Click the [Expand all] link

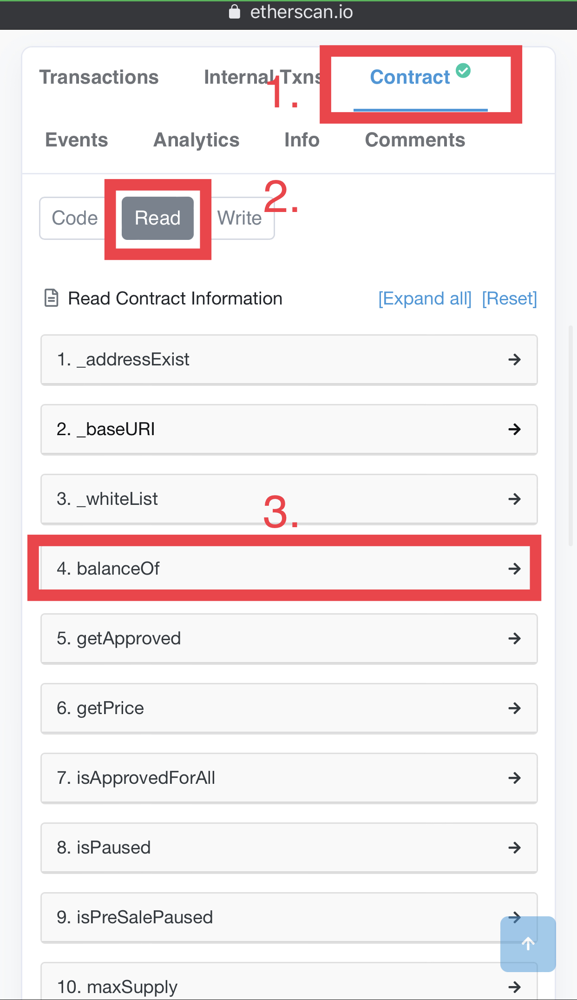425,298
